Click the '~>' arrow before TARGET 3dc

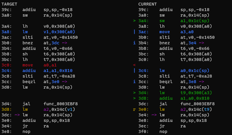click(17, 115)
